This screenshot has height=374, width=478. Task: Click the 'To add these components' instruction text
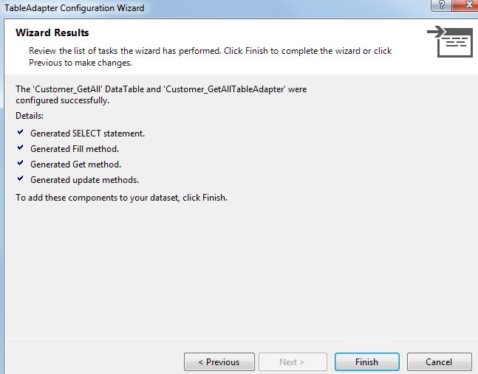coord(121,198)
